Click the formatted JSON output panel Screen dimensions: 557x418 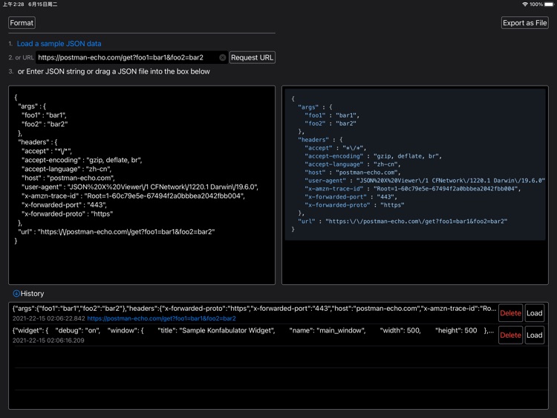click(415, 185)
